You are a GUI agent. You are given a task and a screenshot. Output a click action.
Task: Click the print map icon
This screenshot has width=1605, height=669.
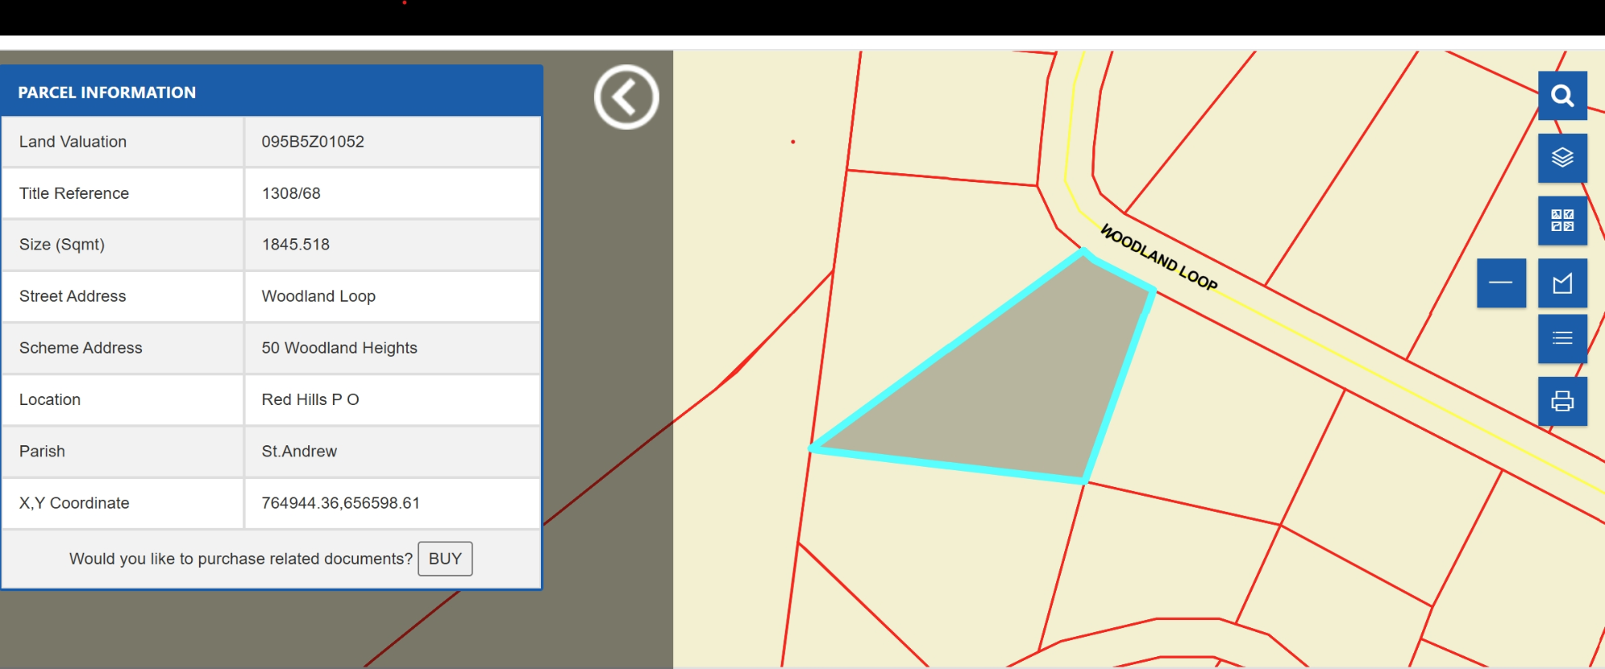point(1562,401)
